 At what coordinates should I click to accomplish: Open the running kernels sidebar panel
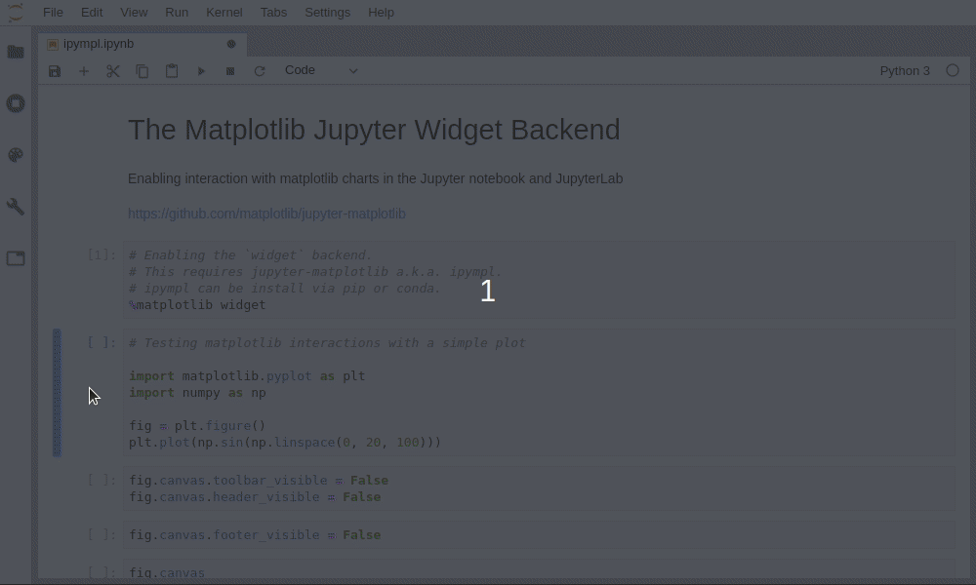click(x=16, y=103)
